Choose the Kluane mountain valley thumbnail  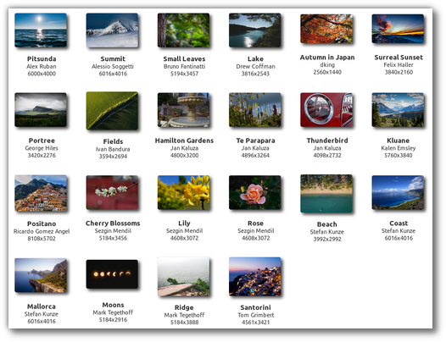tap(398, 110)
